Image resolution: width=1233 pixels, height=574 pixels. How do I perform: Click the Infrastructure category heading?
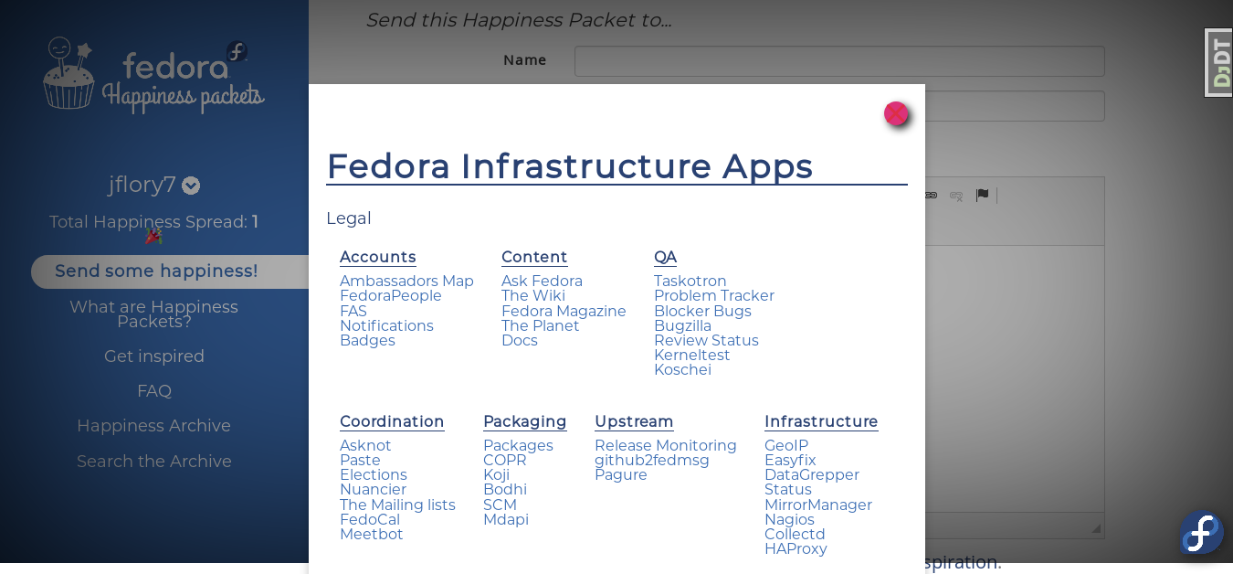click(821, 421)
